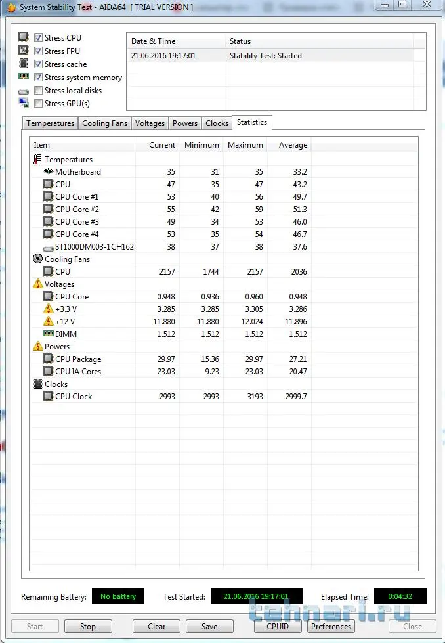Open the CPUID panel button
Viewport: 445px width, 643px height.
coord(278,626)
